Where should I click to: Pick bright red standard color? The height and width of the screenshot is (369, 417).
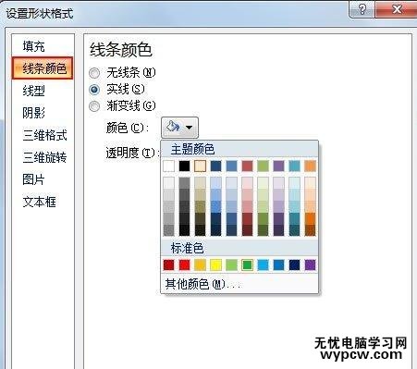pos(184,264)
